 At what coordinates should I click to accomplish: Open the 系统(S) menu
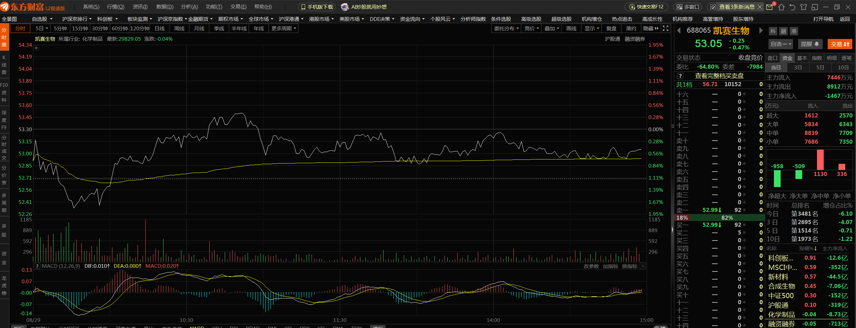coord(91,7)
